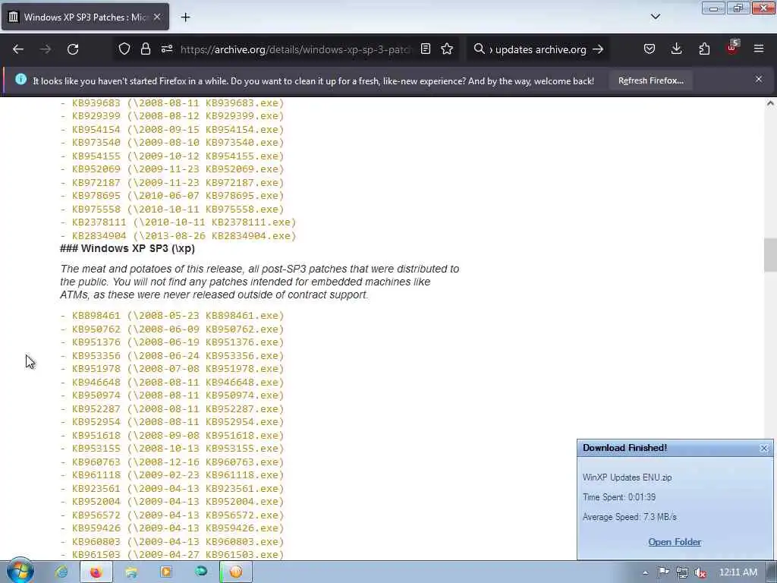Click the archive.org URL address field

(295, 49)
